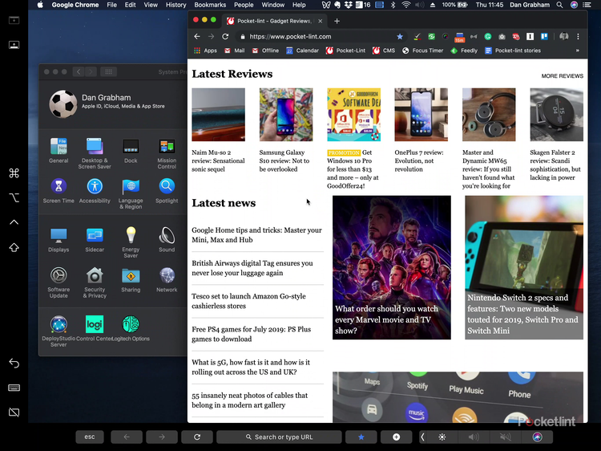Open Mission Control preferences
601x451 pixels.
tap(167, 153)
